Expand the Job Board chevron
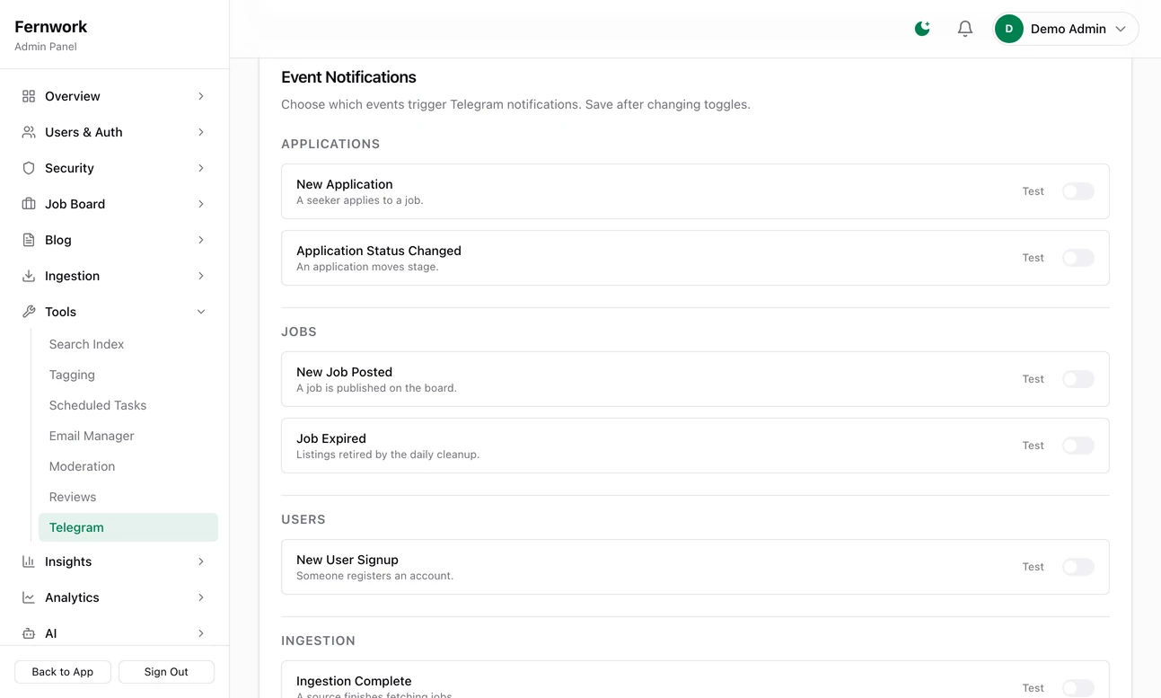The width and height of the screenshot is (1161, 698). (x=201, y=204)
